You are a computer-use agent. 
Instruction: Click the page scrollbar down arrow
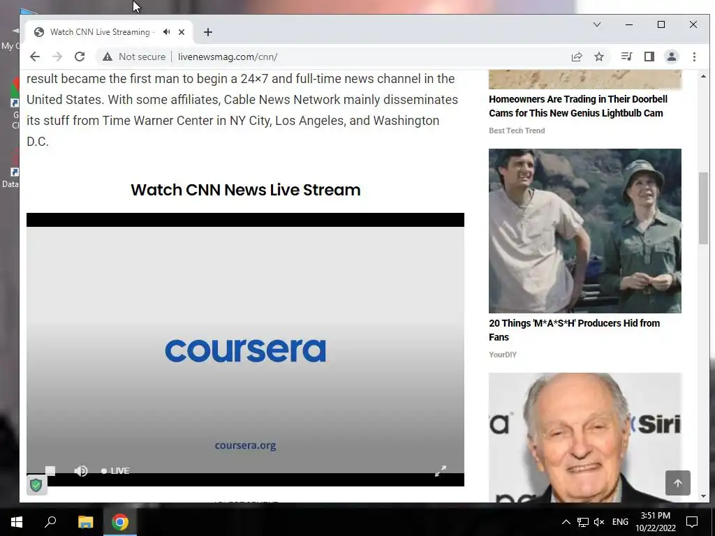click(703, 496)
